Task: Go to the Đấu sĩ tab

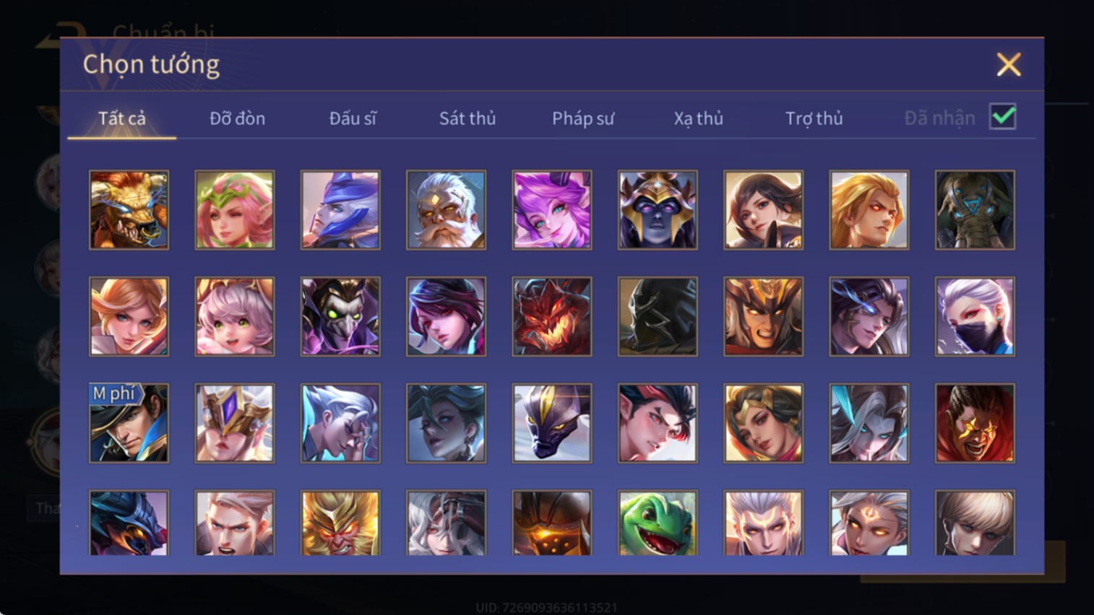Action: (353, 118)
